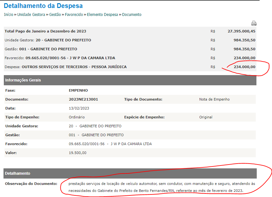Click the Total Pago de Janeiro a Dezembro row label
272x197 pixels.
(45, 31)
